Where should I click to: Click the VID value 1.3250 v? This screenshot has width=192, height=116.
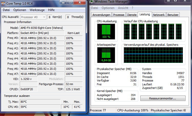[28, 79]
